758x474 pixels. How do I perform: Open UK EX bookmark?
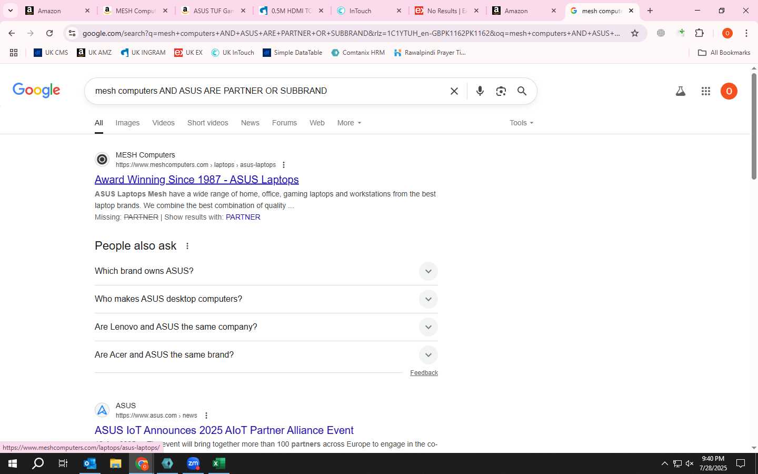coord(188,53)
